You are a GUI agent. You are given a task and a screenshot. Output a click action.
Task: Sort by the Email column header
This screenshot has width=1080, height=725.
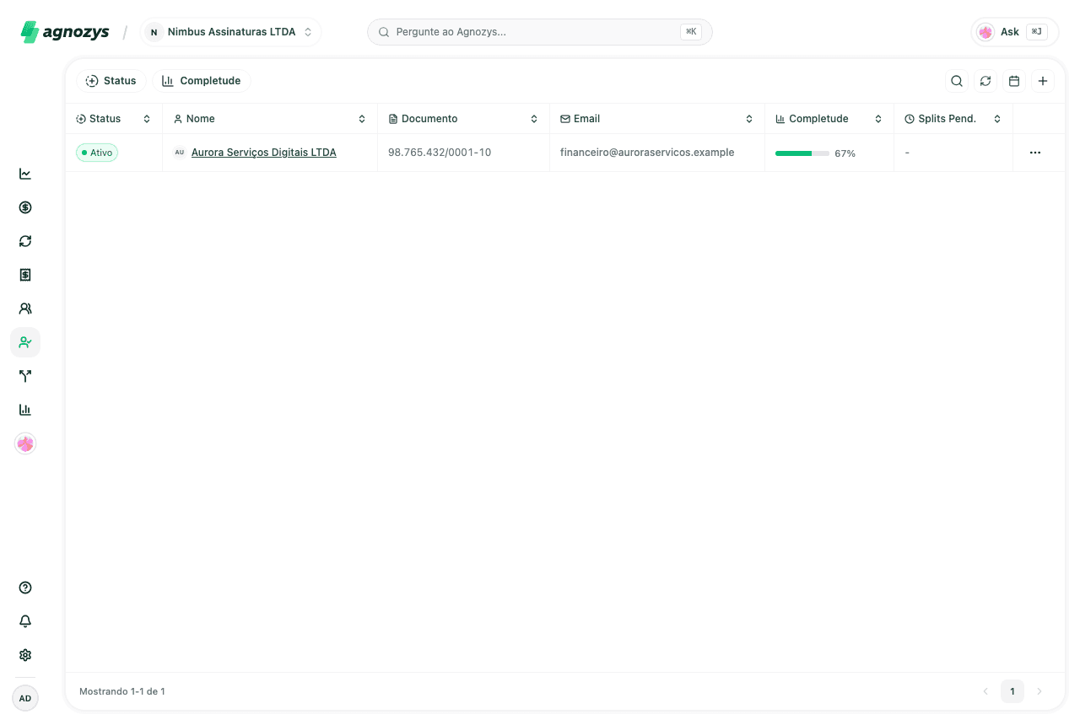(x=657, y=119)
